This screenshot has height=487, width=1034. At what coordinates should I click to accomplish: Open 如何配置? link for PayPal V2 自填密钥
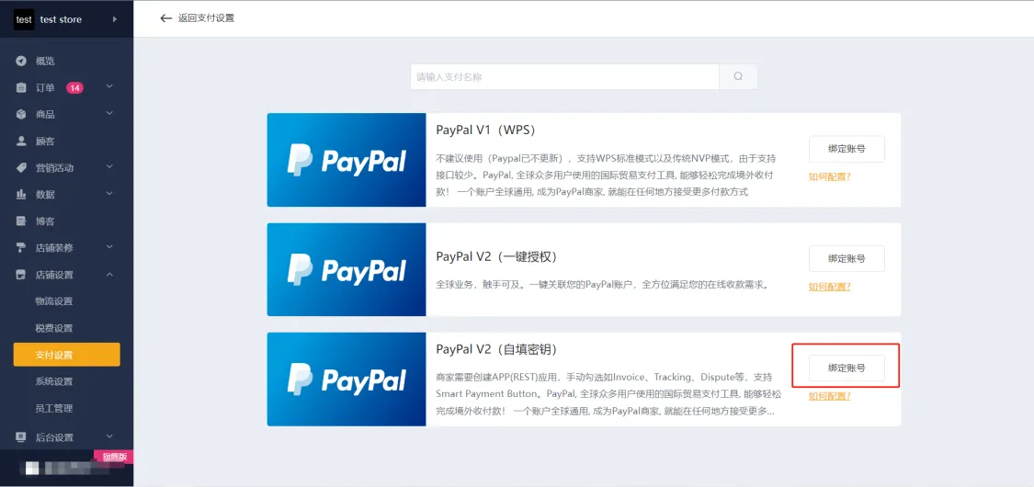tap(830, 396)
